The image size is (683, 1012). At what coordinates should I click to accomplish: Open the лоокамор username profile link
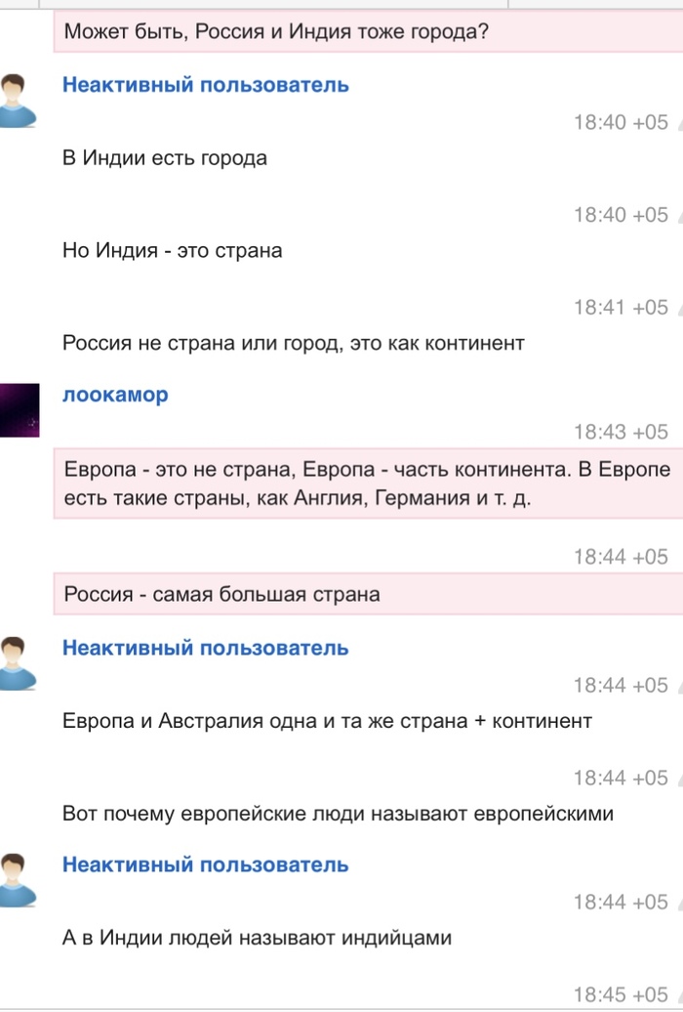(x=115, y=396)
